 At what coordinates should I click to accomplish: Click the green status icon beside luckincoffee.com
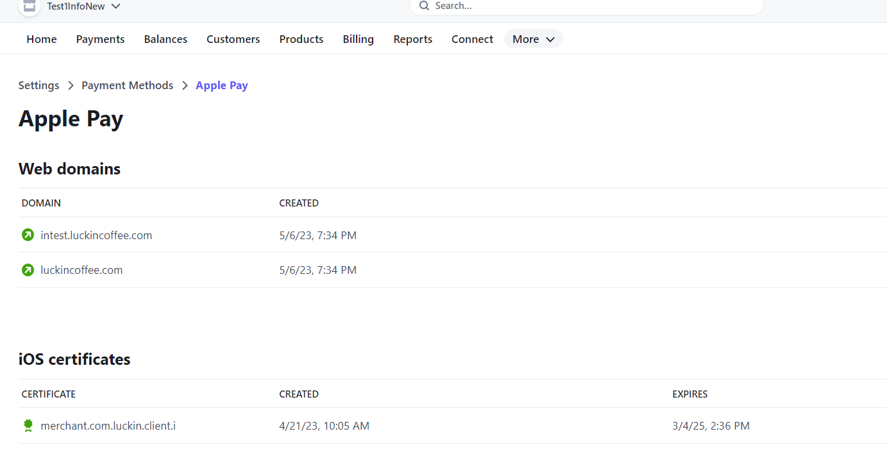coord(28,269)
